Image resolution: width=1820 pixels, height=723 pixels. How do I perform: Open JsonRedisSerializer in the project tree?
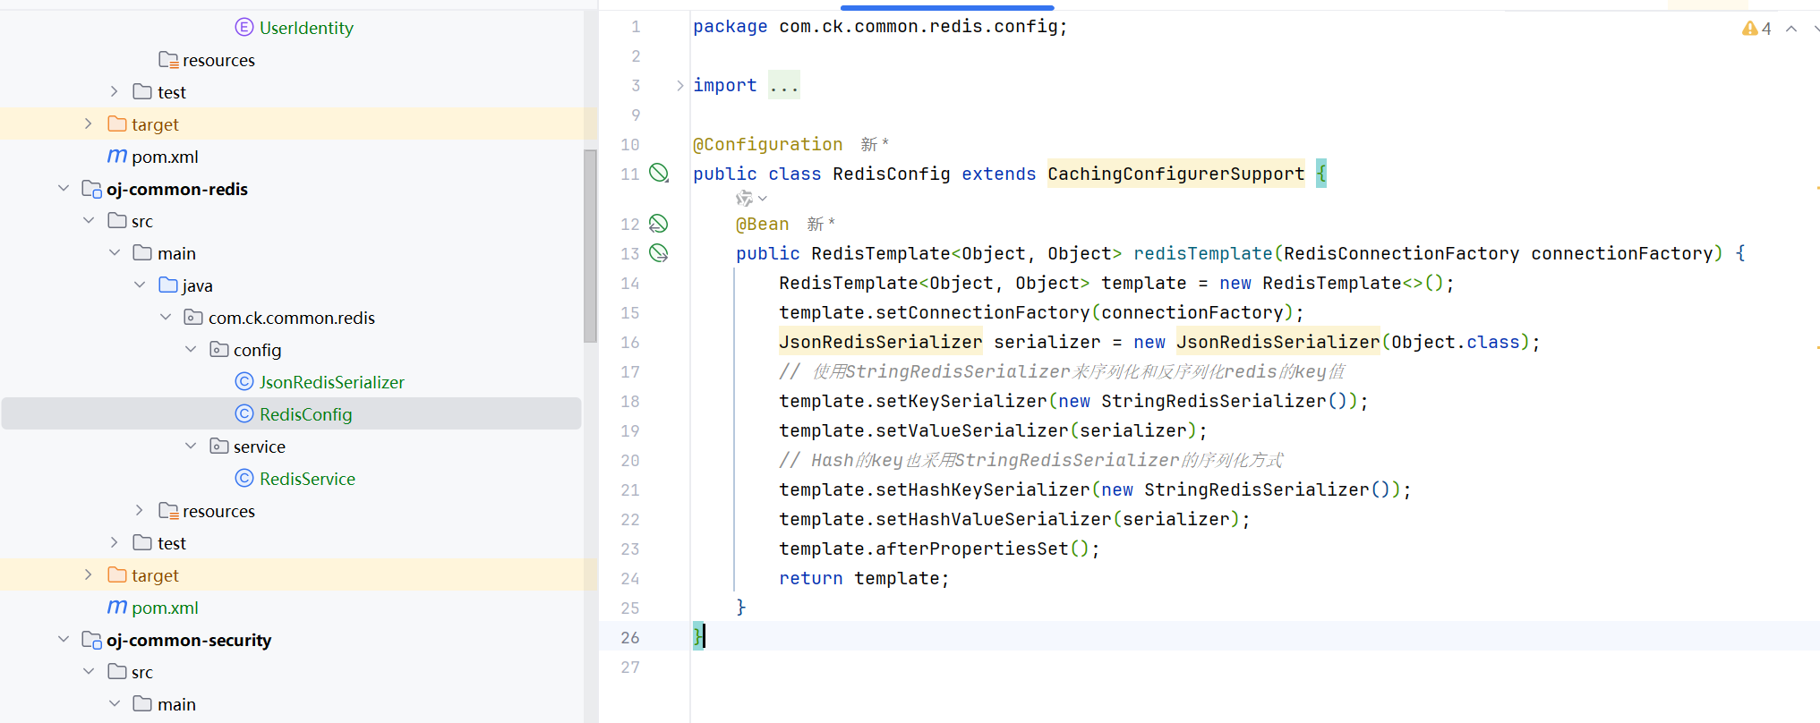point(332,382)
